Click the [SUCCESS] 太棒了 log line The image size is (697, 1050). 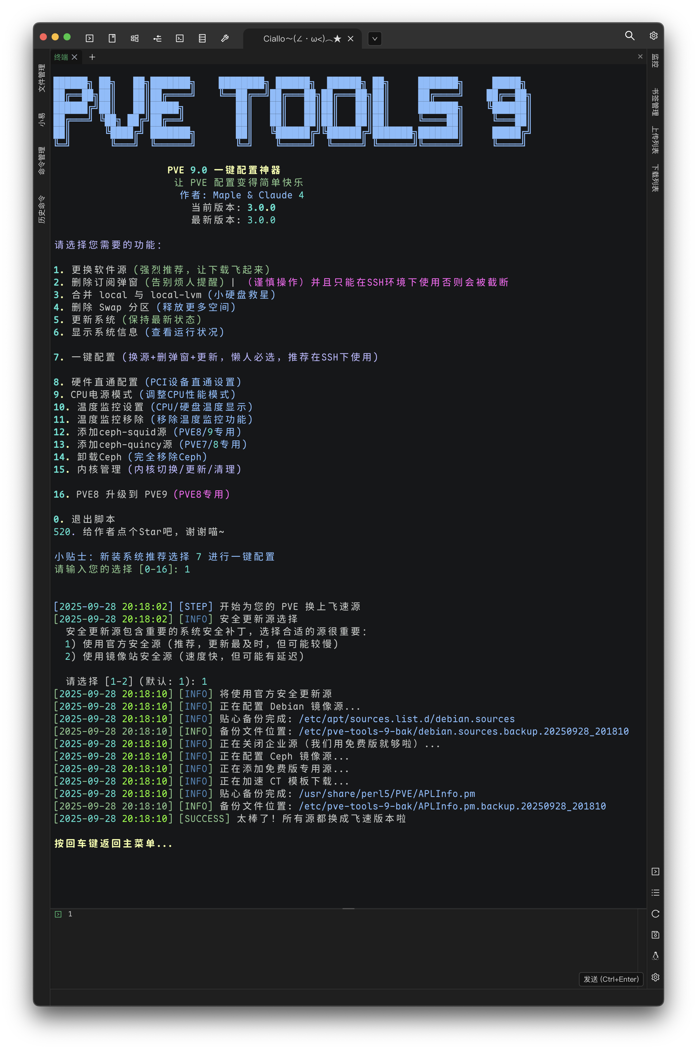pyautogui.click(x=230, y=818)
